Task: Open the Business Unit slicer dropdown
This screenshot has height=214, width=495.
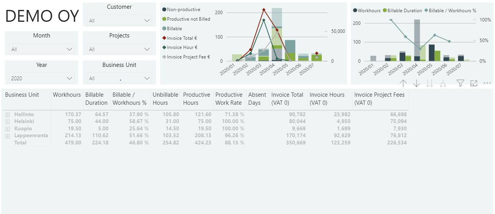Action: click(119, 78)
